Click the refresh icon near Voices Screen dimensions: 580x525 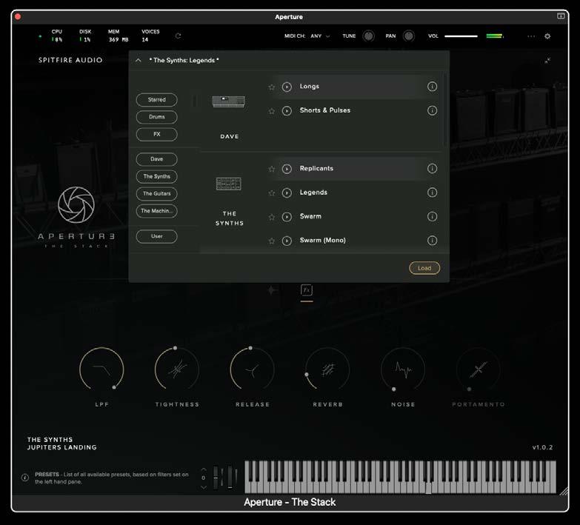[178, 36]
